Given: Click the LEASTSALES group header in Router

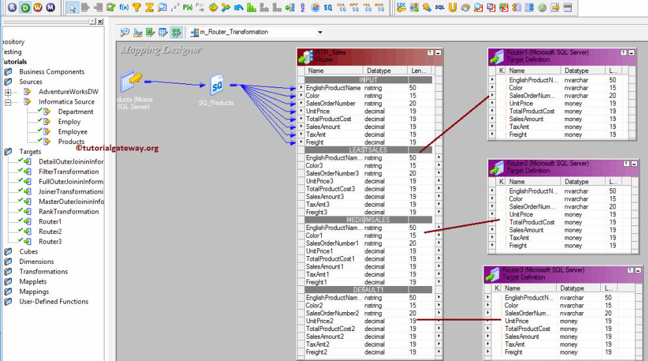Looking at the screenshot, I should [368, 150].
